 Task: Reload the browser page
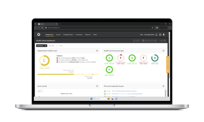[x=42, y=28]
